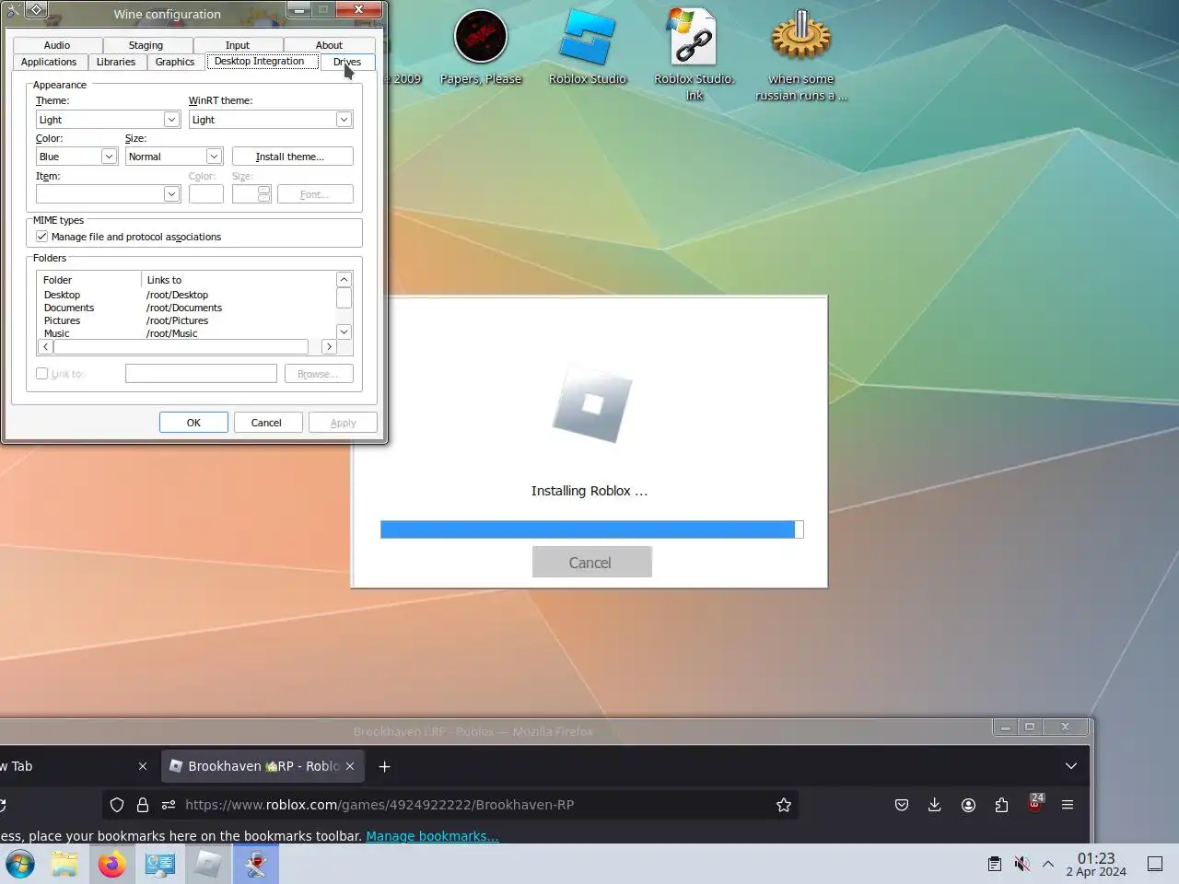This screenshot has width=1179, height=884.
Task: Open a new Firefox tab with plus
Action: click(x=385, y=766)
